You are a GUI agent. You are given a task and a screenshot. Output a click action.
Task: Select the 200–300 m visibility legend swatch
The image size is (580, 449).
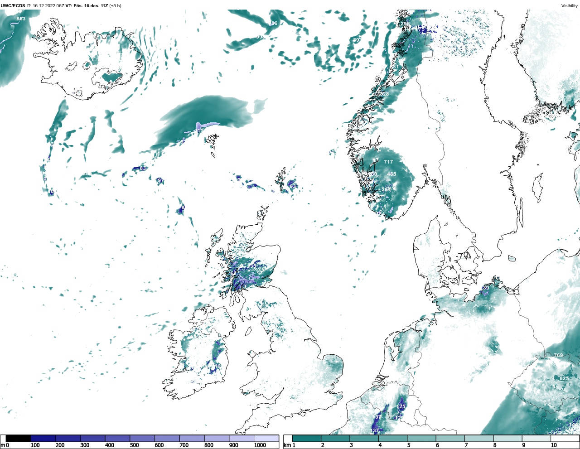68,438
